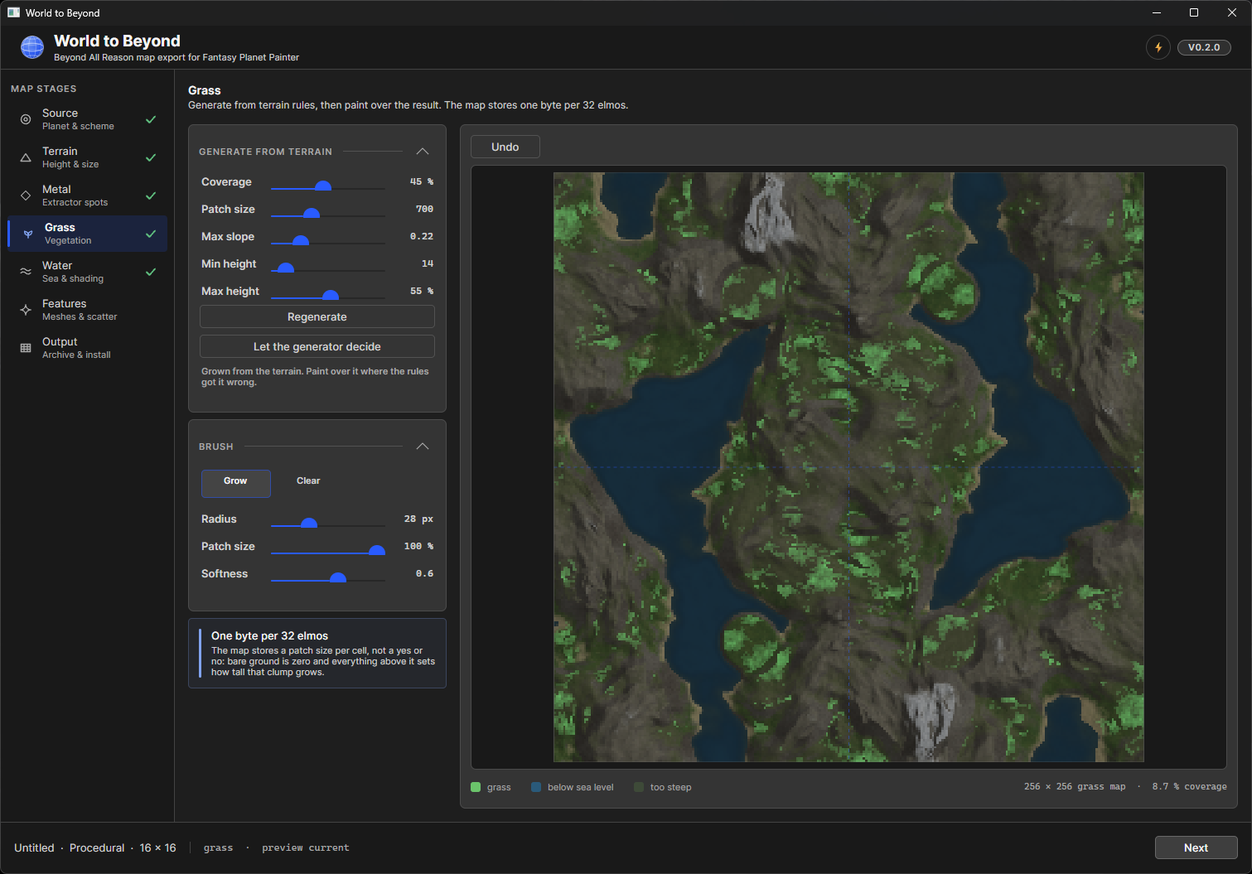Adjust the Max slope slider
This screenshot has height=874, width=1252.
pyautogui.click(x=328, y=243)
